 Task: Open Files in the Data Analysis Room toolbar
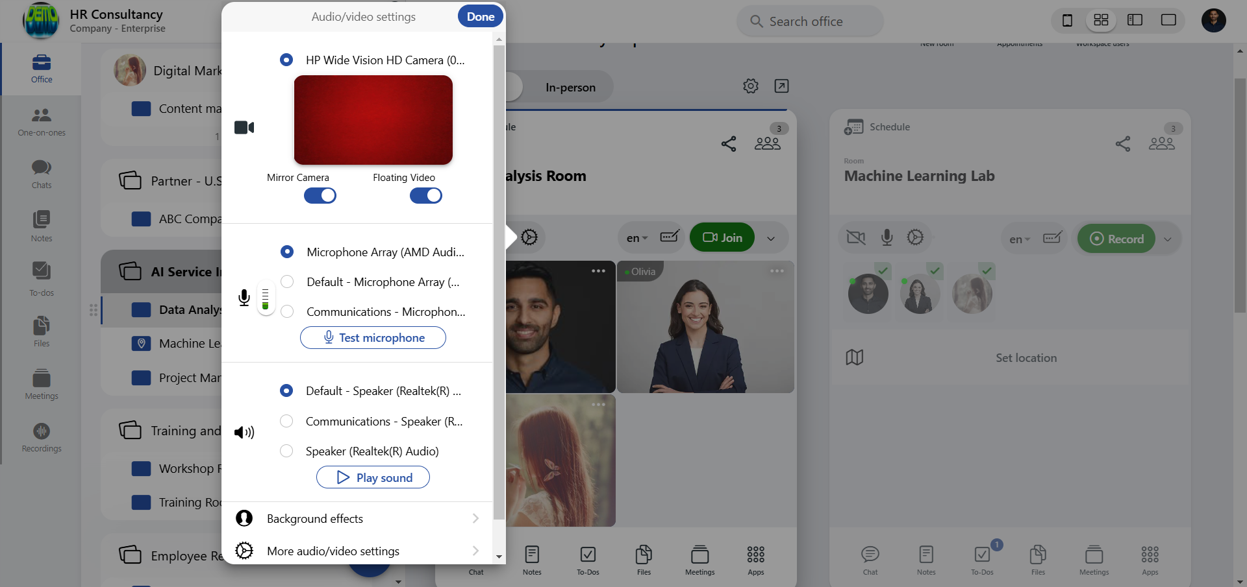click(644, 560)
